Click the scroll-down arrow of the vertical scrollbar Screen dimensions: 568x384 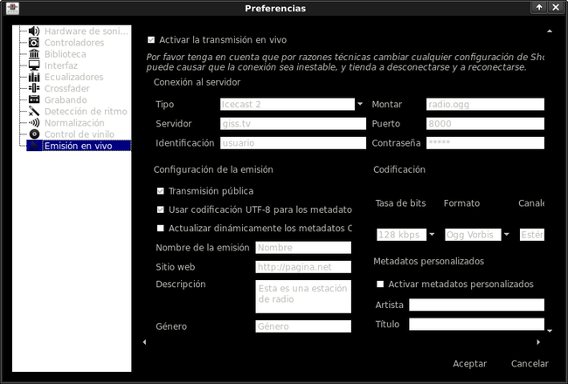coord(550,331)
